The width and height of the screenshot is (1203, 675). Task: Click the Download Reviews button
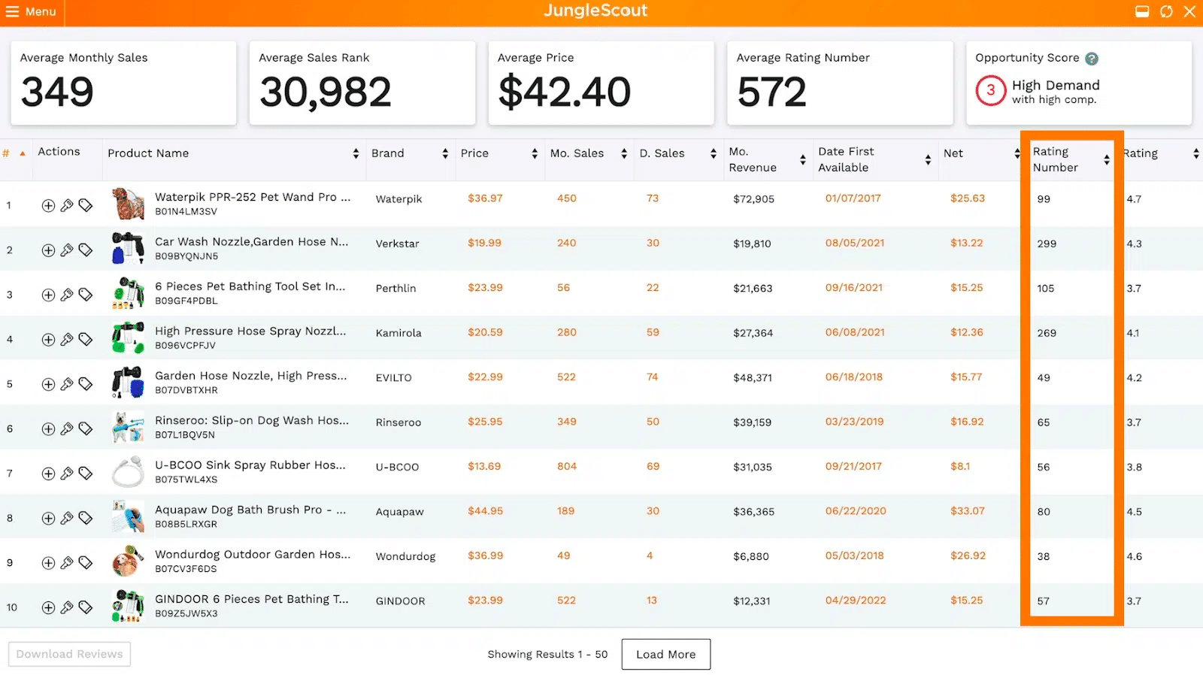click(x=69, y=654)
